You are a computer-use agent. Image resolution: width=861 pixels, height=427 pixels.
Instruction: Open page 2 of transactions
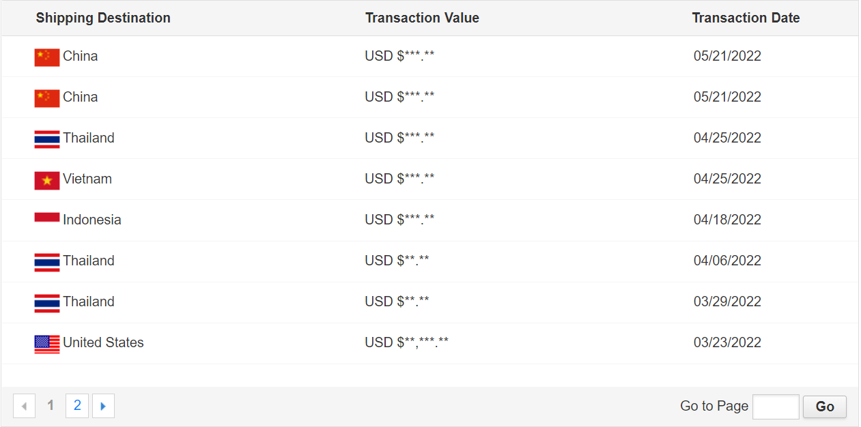click(x=77, y=406)
